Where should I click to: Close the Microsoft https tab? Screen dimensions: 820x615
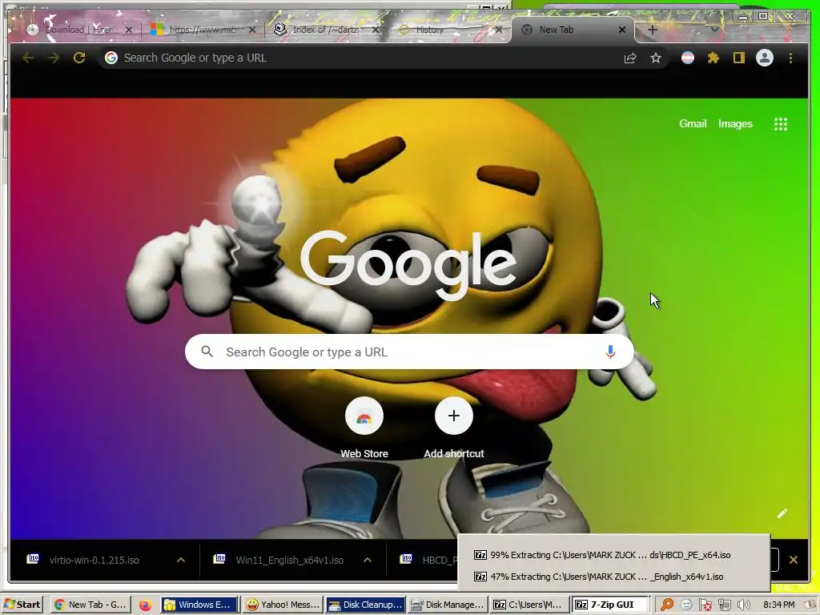[x=252, y=30]
